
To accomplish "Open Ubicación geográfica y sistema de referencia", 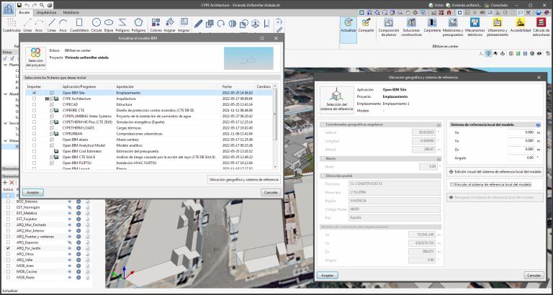I will coord(244,180).
